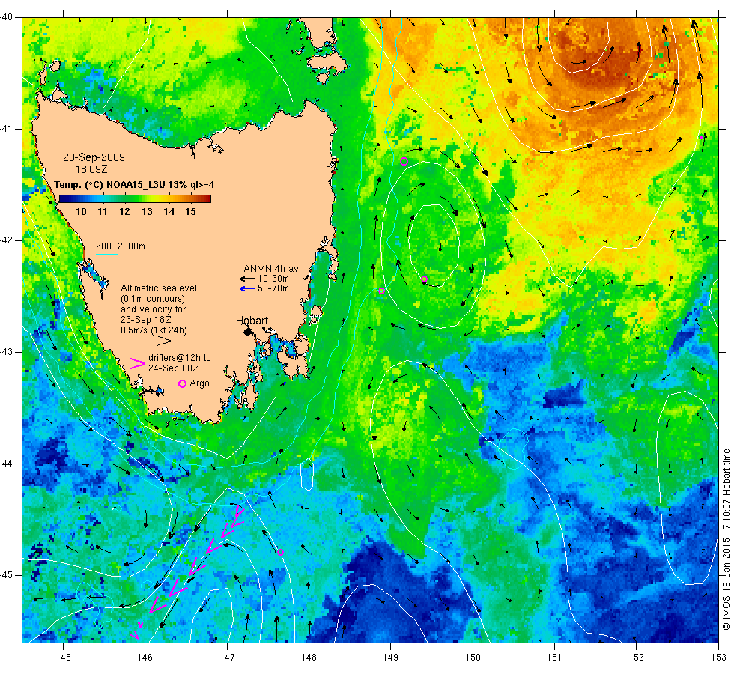
Task: Click the colorbar tick label 10
Action: pos(81,212)
